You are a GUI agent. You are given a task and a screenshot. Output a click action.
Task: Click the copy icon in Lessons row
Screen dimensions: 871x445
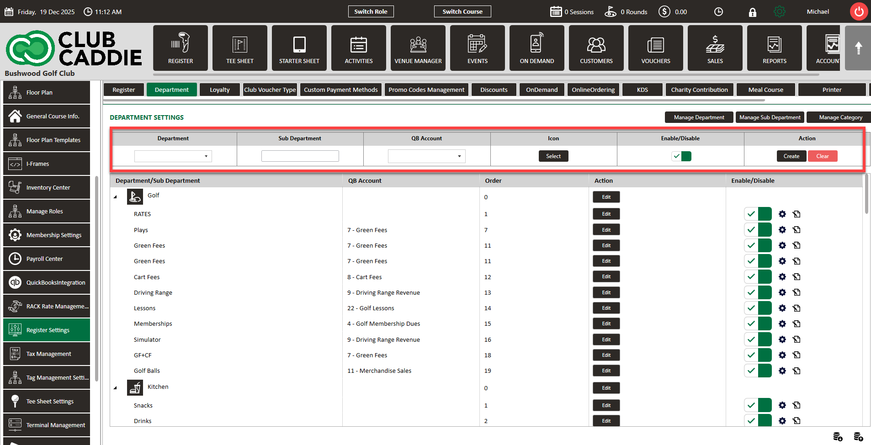pyautogui.click(x=797, y=308)
